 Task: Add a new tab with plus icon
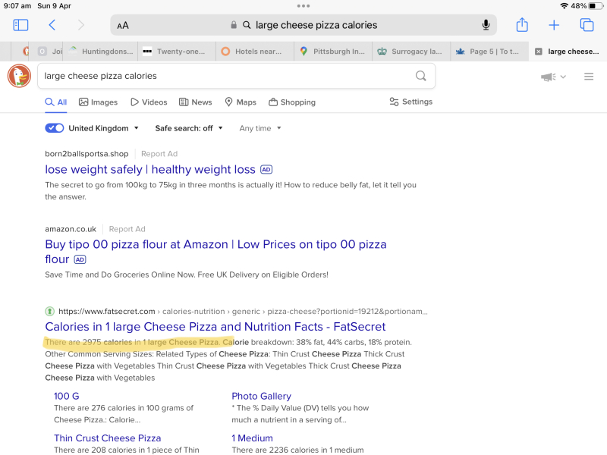coord(554,25)
